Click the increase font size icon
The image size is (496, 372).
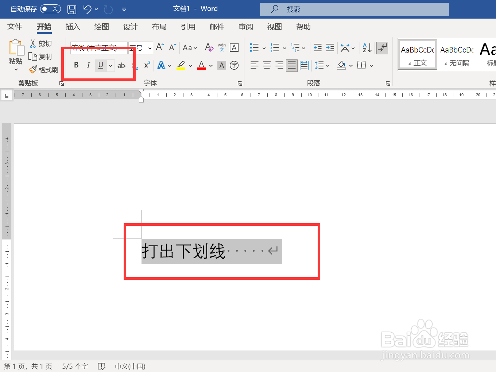pyautogui.click(x=160, y=47)
